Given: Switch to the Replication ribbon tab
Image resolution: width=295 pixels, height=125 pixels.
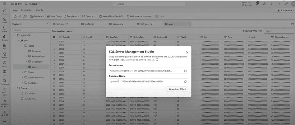Looking at the screenshot, I should 26,10.
